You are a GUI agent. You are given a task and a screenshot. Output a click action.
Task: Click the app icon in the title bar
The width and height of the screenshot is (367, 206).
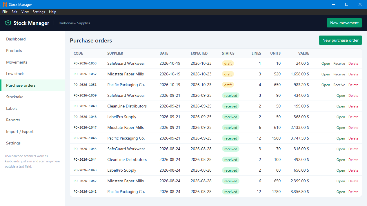tap(5, 4)
